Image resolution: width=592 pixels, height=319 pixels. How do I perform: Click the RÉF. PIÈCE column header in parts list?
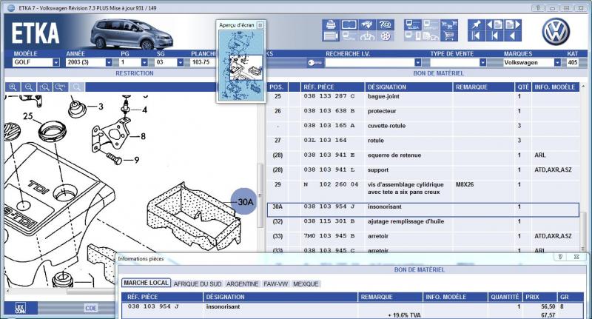[332, 87]
